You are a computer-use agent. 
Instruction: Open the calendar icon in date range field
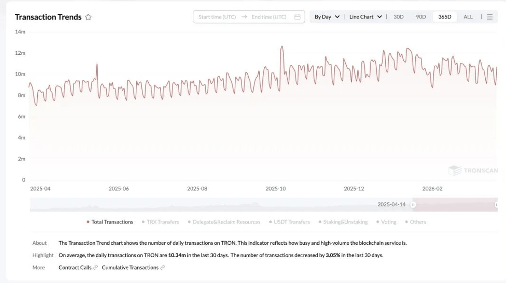tap(297, 17)
